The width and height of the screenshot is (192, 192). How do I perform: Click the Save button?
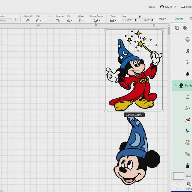(x=152, y=7)
